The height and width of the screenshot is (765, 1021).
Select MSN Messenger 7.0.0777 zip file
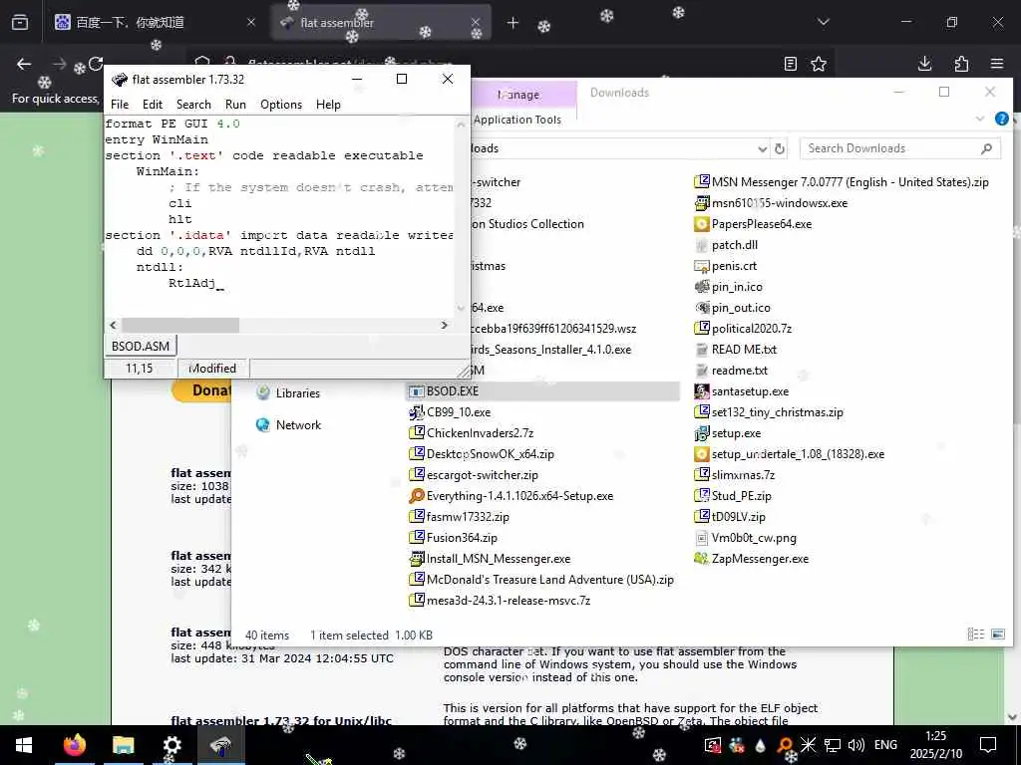842,182
